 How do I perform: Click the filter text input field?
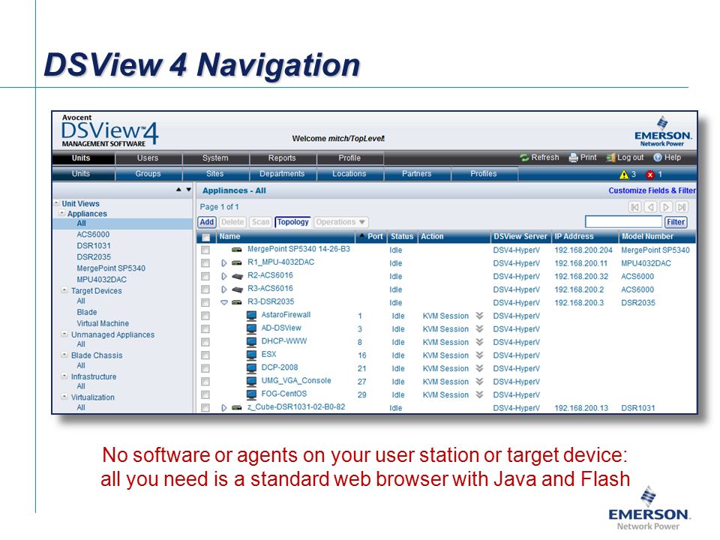pyautogui.click(x=623, y=222)
